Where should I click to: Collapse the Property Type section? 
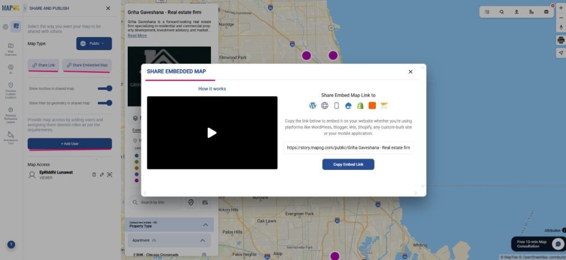(x=206, y=225)
